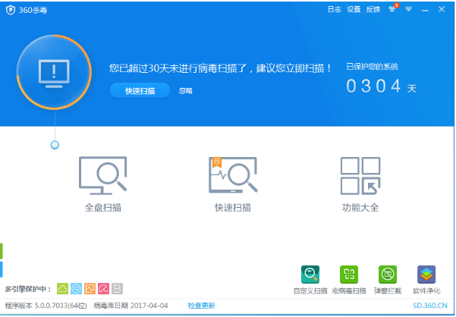Click virus database date 2017-04-04
Screen dimensions: 456x317
[x=131, y=306]
